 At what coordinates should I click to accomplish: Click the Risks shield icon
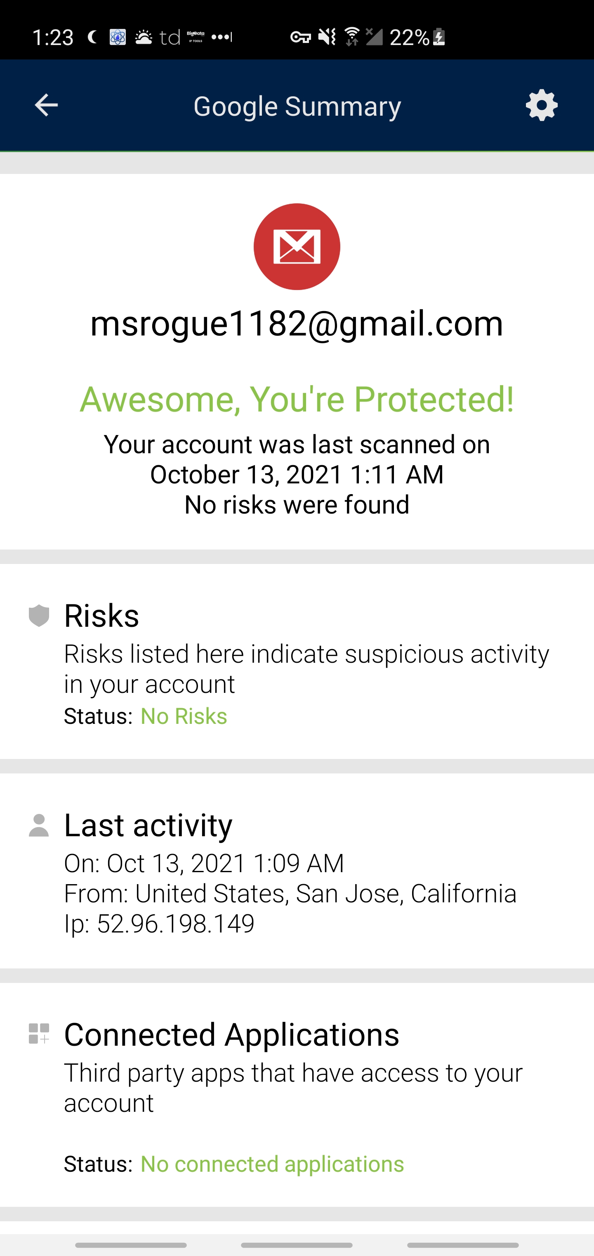[x=39, y=615]
